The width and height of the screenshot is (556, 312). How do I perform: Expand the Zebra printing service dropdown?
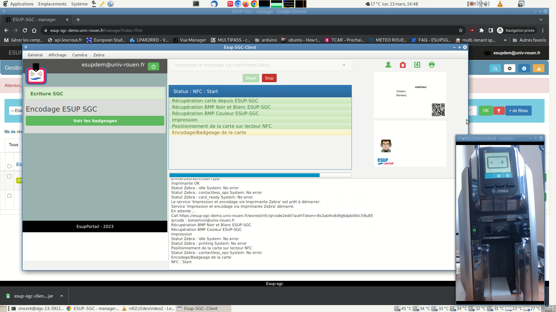pyautogui.click(x=344, y=65)
